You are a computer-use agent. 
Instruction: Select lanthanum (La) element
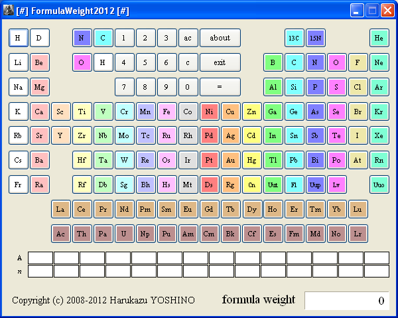tap(60, 209)
